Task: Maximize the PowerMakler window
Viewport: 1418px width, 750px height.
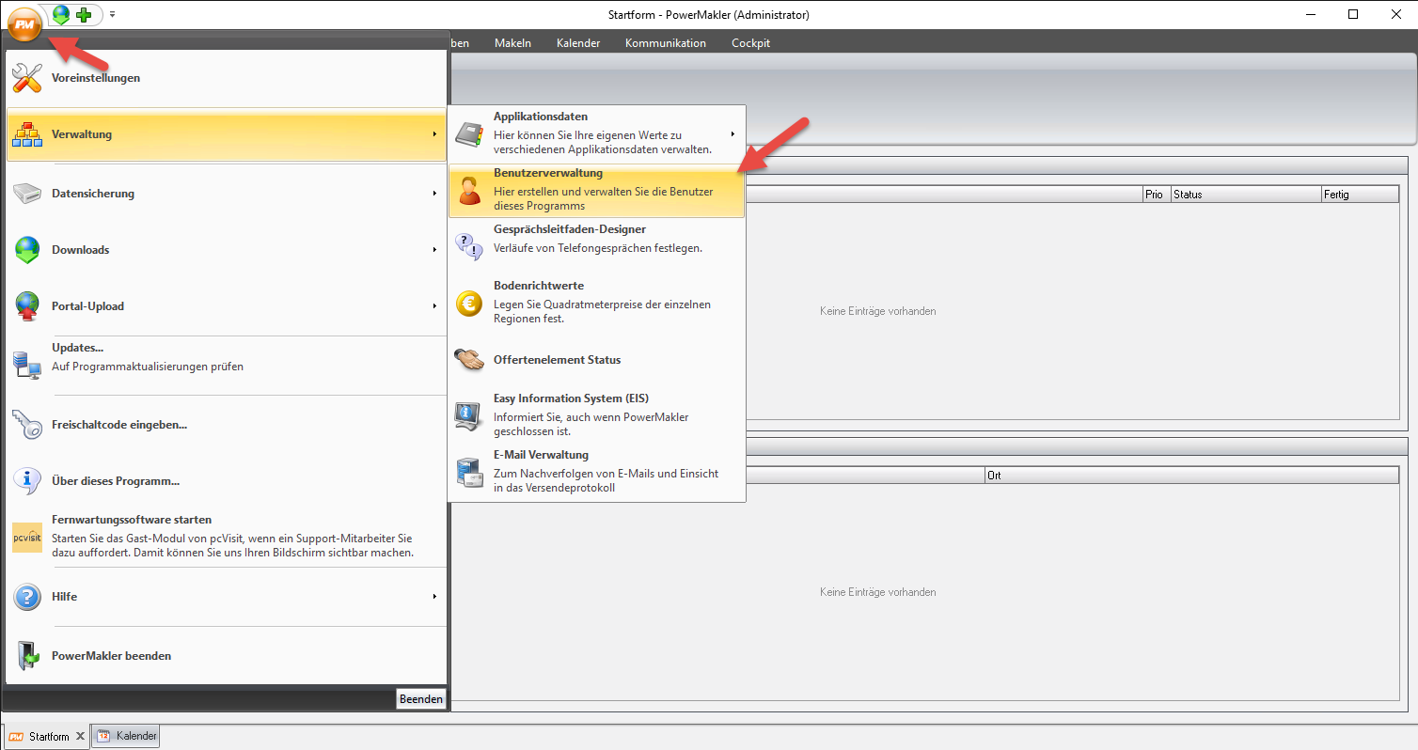Action: coord(1353,14)
